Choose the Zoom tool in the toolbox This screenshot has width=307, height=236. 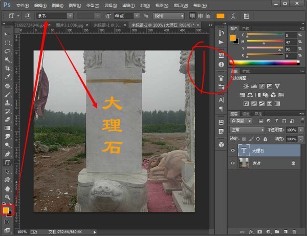coord(8,197)
